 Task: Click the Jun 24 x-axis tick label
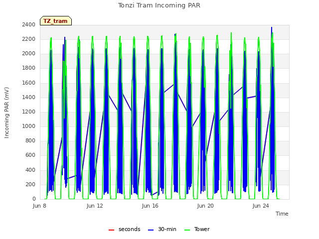click(261, 206)
